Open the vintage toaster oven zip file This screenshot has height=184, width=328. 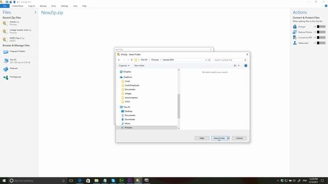tap(17, 31)
